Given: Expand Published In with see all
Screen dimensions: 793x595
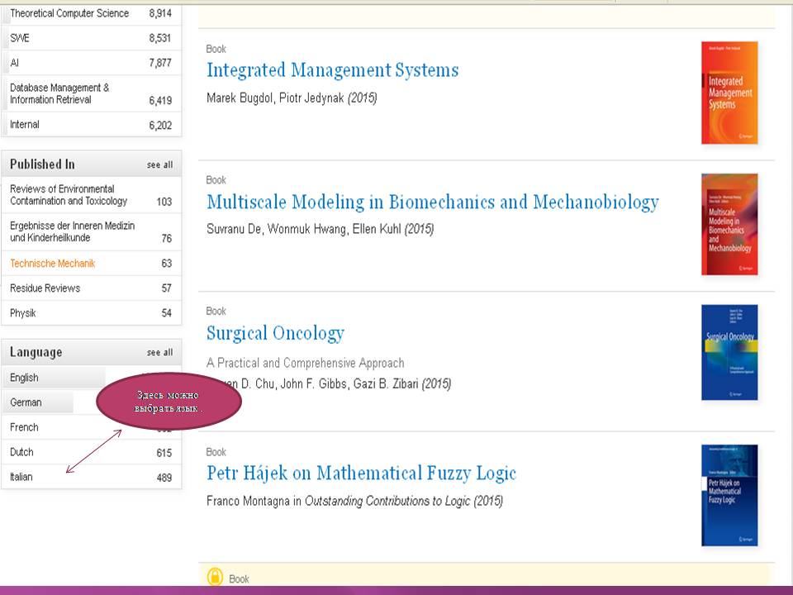Looking at the screenshot, I should tap(159, 164).
